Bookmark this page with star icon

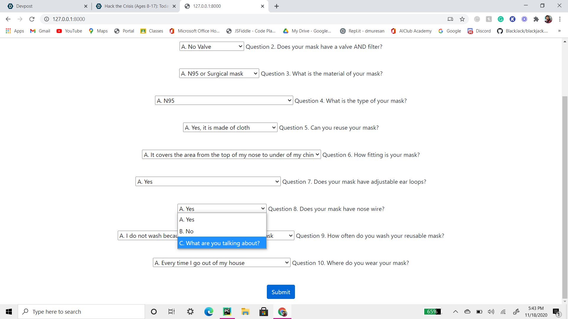tap(462, 19)
